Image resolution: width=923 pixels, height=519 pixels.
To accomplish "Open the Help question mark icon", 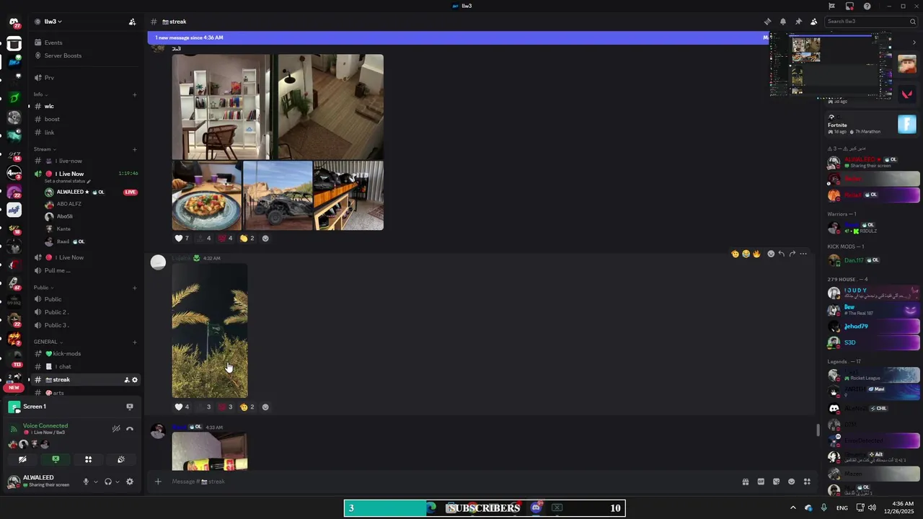I will coord(867,6).
